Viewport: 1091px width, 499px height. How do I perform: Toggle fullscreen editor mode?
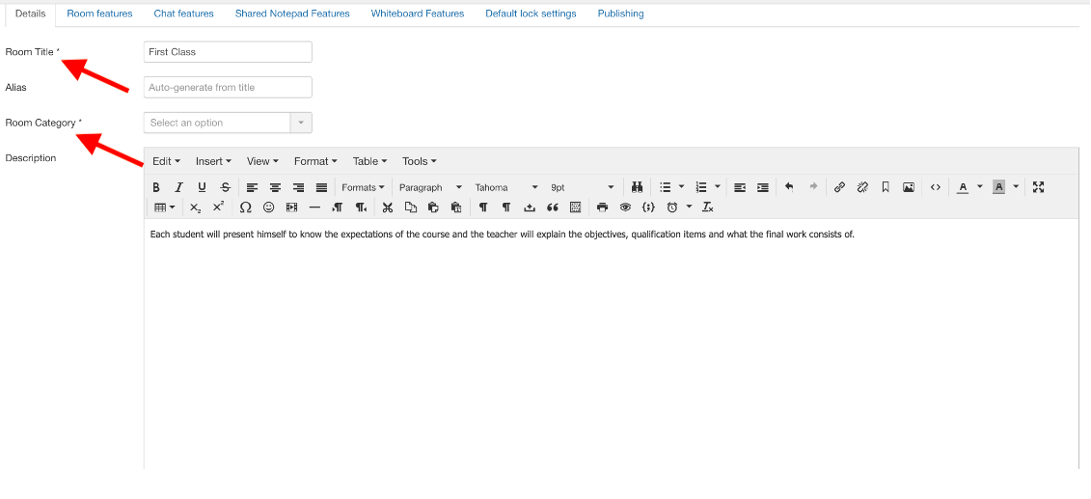(x=1039, y=187)
